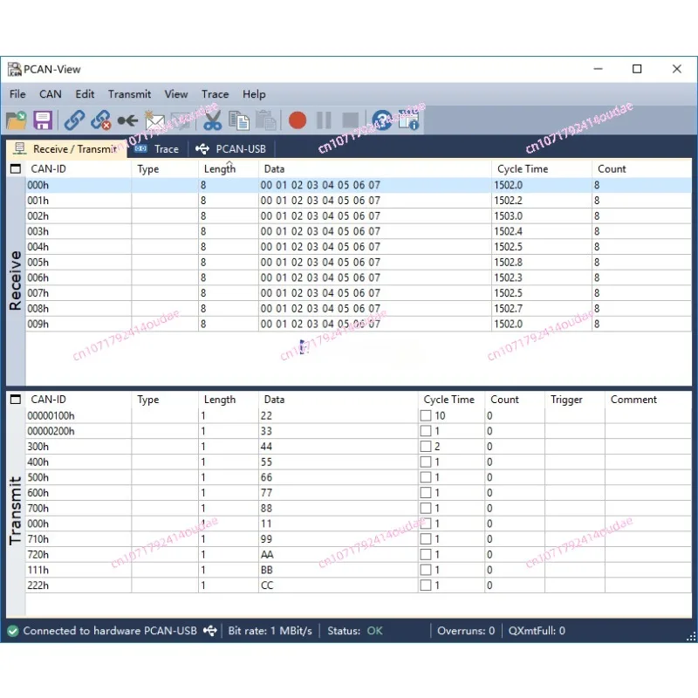Select received message row 000h
The image size is (698, 698).
(359, 185)
